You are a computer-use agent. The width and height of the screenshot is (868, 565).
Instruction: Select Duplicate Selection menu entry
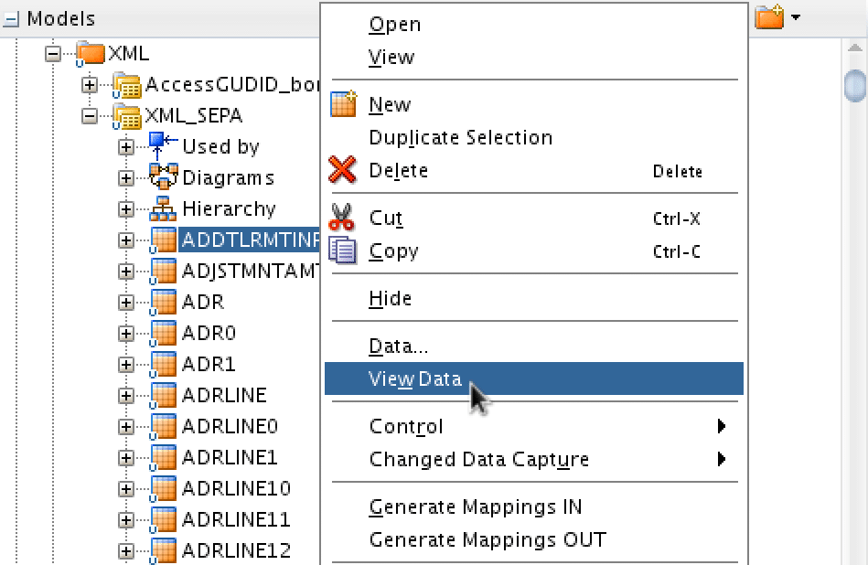tap(533, 137)
